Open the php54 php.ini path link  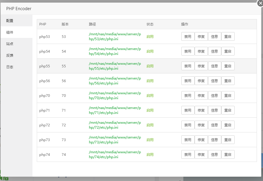click(115, 51)
